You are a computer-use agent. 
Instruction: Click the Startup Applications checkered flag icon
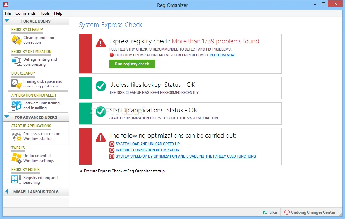[x=17, y=136]
